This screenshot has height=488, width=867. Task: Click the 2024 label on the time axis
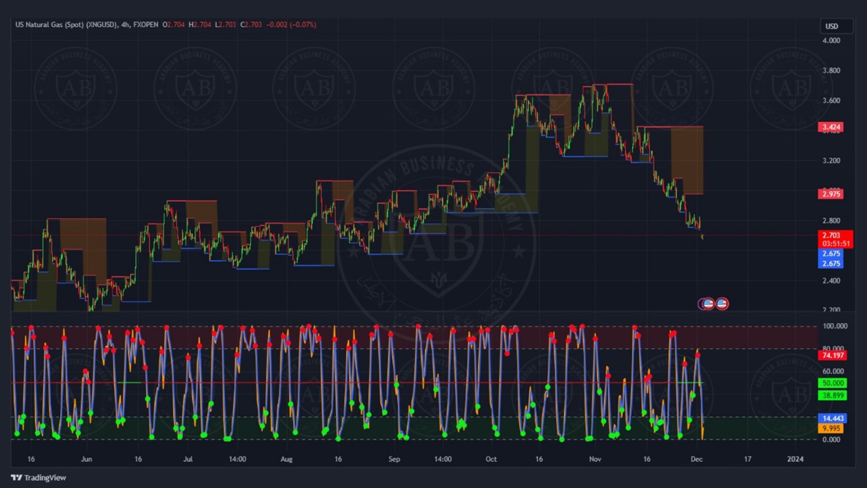click(795, 459)
